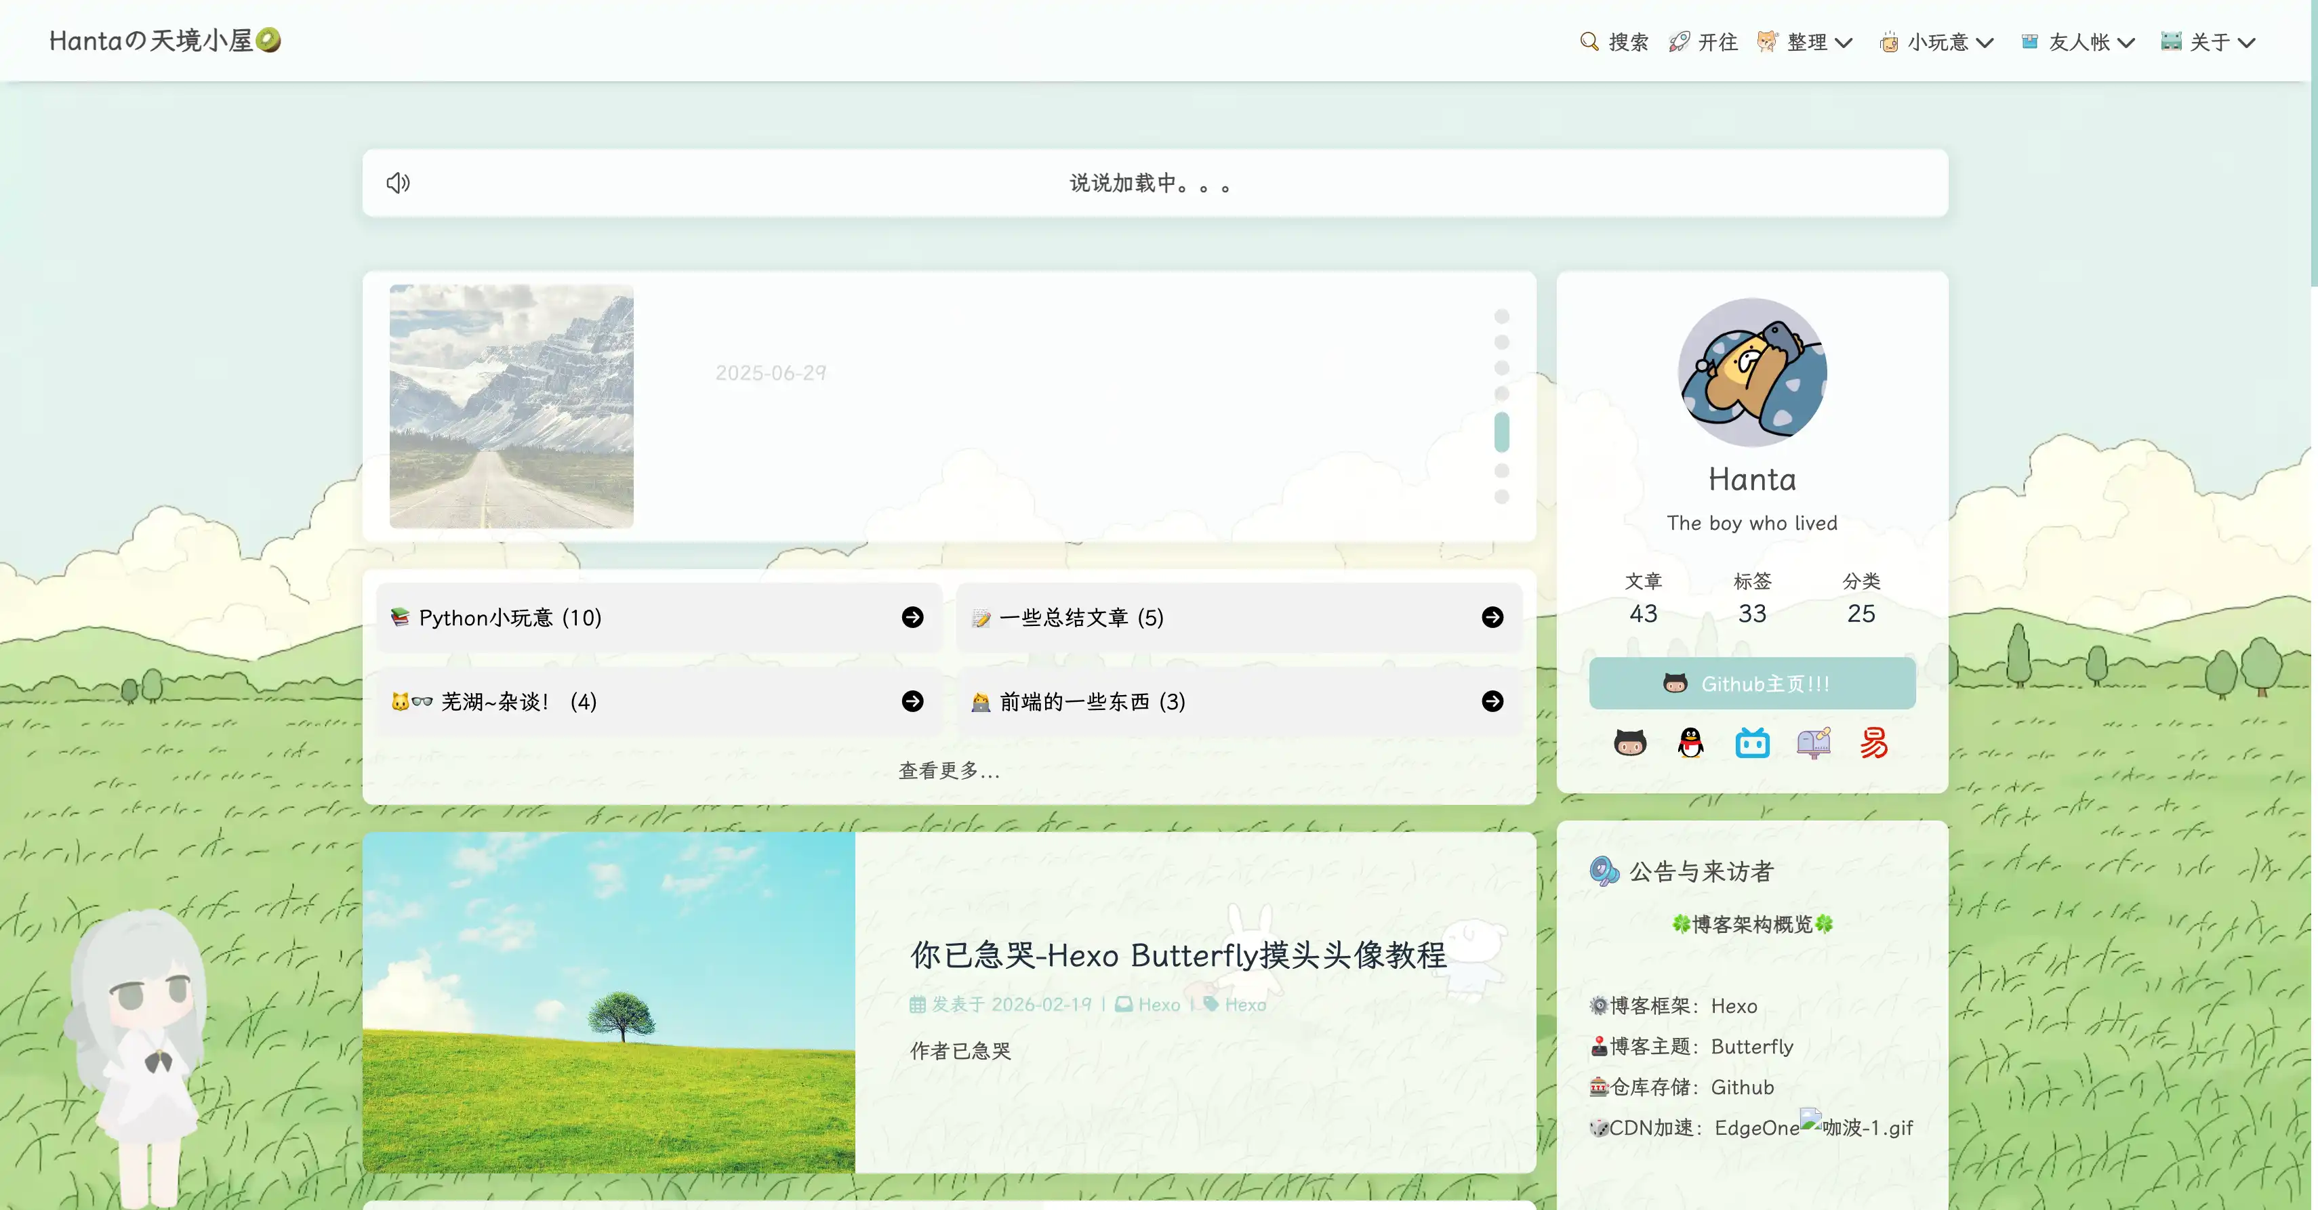The width and height of the screenshot is (2318, 1210).
Task: Select the first carousel pagination dot
Action: [1501, 316]
